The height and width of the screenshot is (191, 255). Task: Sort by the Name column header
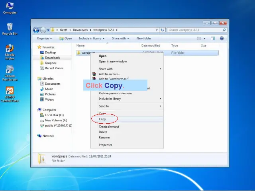click(x=80, y=45)
